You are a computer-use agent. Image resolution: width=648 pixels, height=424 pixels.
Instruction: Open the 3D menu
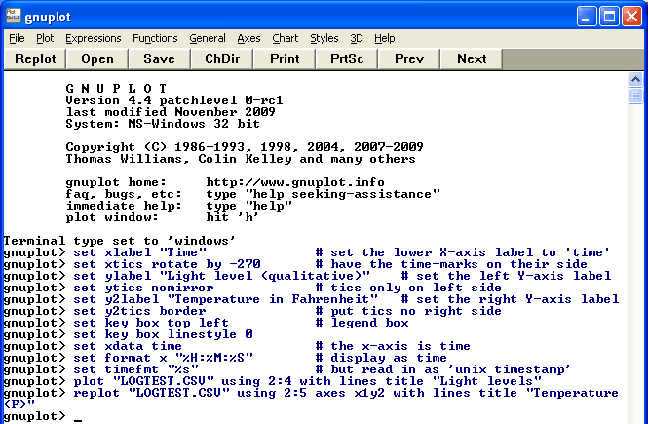[357, 38]
